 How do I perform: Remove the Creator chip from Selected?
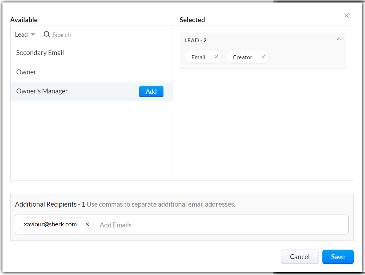(263, 57)
